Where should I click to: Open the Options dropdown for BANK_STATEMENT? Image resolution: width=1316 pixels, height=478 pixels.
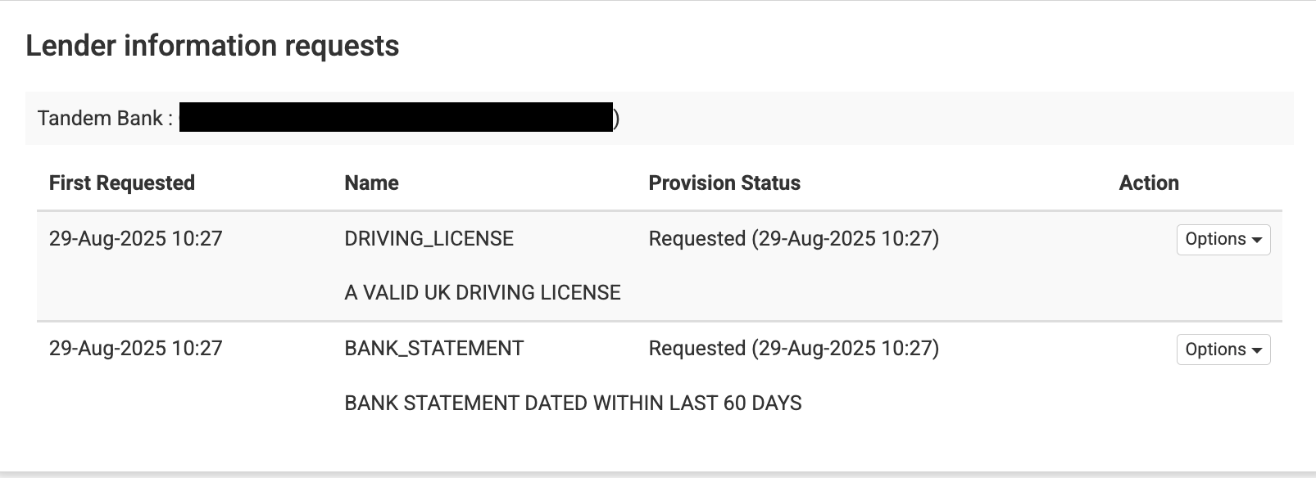[1222, 349]
